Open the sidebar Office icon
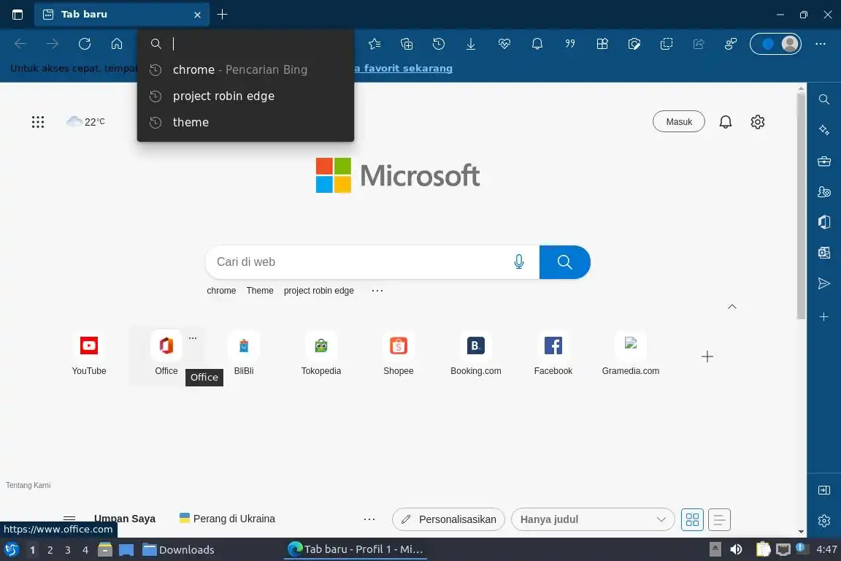841x561 pixels. (x=824, y=222)
